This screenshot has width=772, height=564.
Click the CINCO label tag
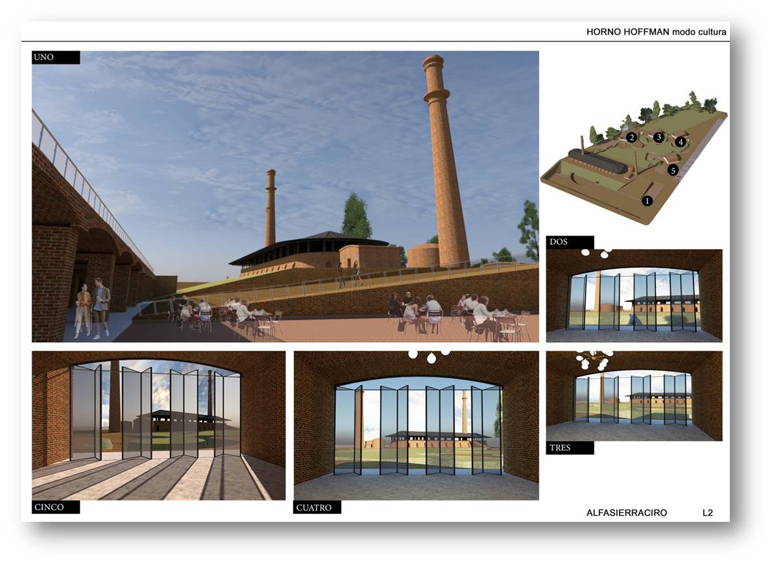pyautogui.click(x=56, y=508)
